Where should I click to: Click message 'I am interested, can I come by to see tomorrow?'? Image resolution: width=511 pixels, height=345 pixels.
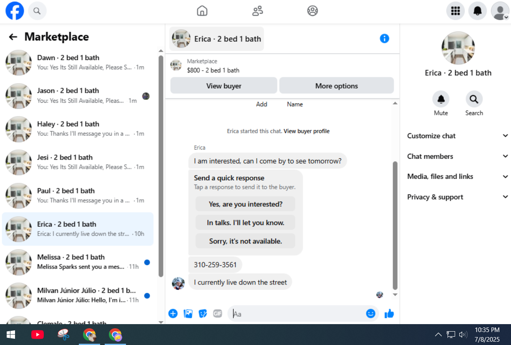click(268, 161)
